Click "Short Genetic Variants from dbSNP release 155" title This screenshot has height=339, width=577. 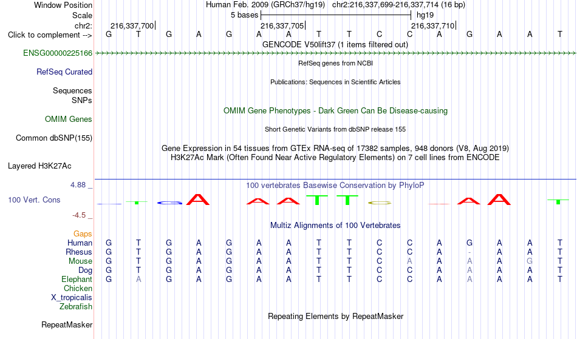click(x=335, y=129)
